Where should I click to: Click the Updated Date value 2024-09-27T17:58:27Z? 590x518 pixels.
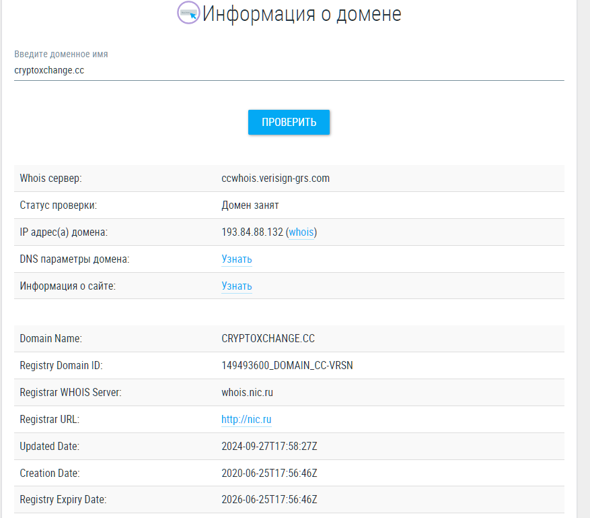[x=269, y=447]
